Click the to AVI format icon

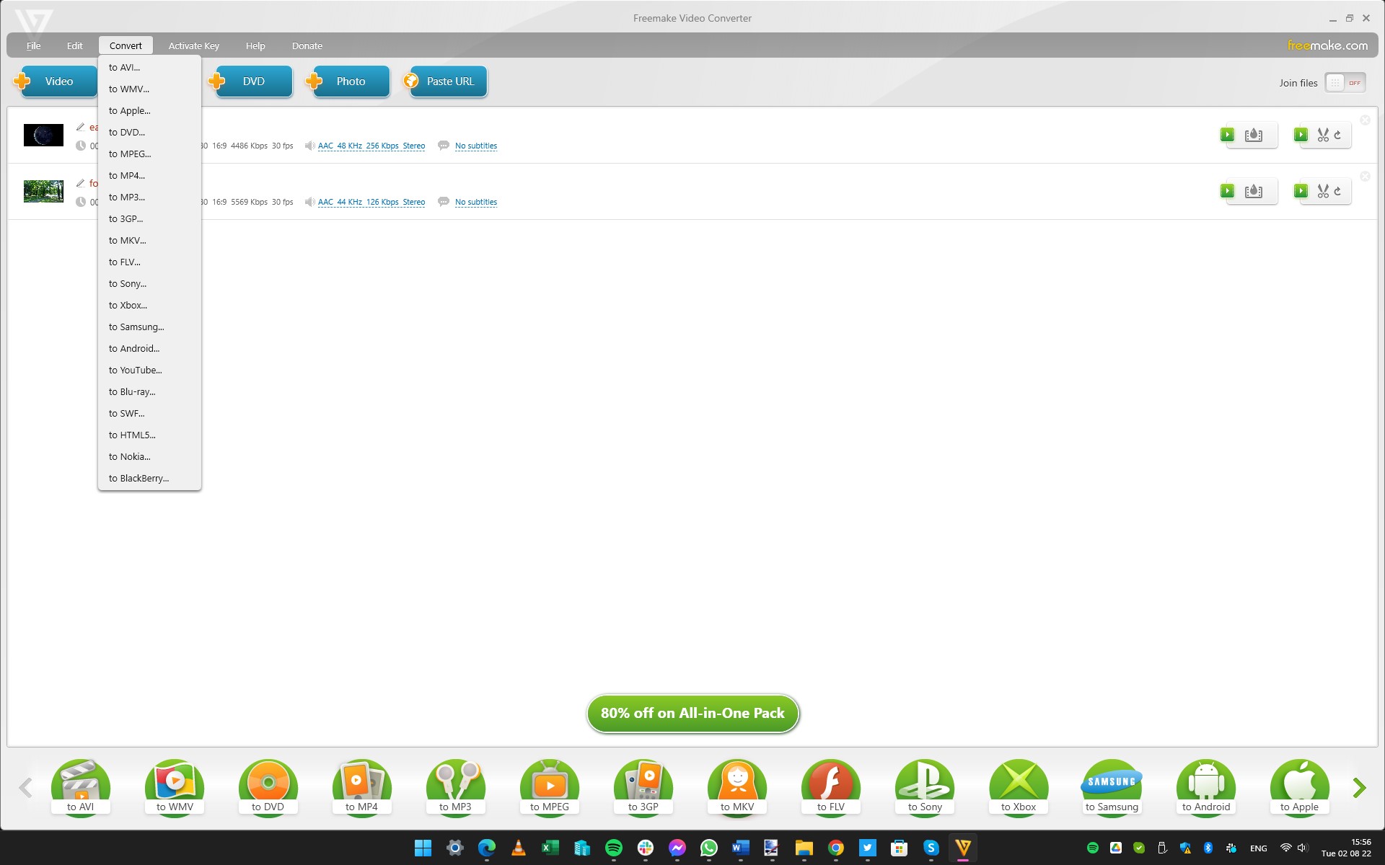pos(80,786)
